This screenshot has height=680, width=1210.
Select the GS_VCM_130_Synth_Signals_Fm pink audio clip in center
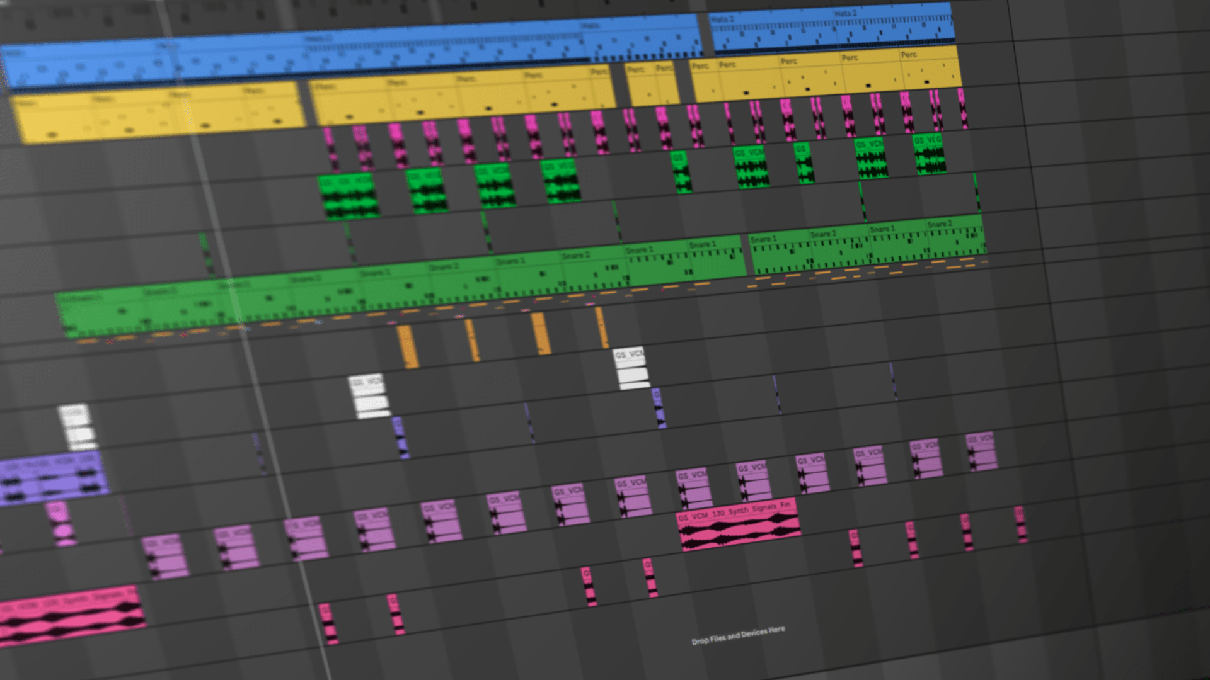pyautogui.click(x=739, y=526)
